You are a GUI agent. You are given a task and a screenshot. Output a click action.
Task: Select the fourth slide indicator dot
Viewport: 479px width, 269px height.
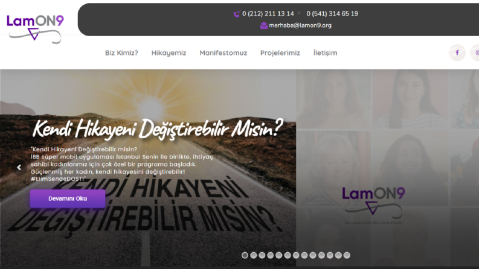click(271, 255)
